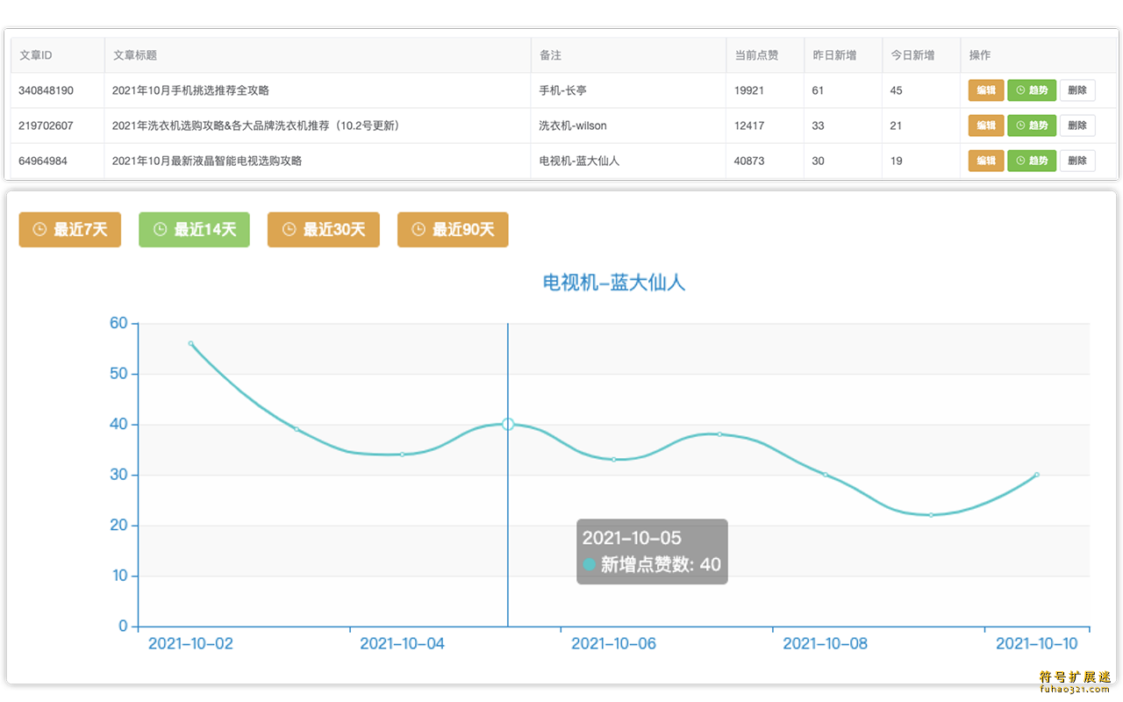Click clock icon in 最近30天 button
1123x702 pixels.
290,230
